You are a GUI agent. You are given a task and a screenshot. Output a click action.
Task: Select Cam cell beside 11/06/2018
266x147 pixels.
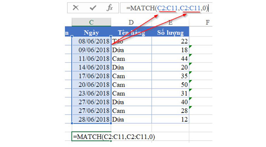(131, 58)
